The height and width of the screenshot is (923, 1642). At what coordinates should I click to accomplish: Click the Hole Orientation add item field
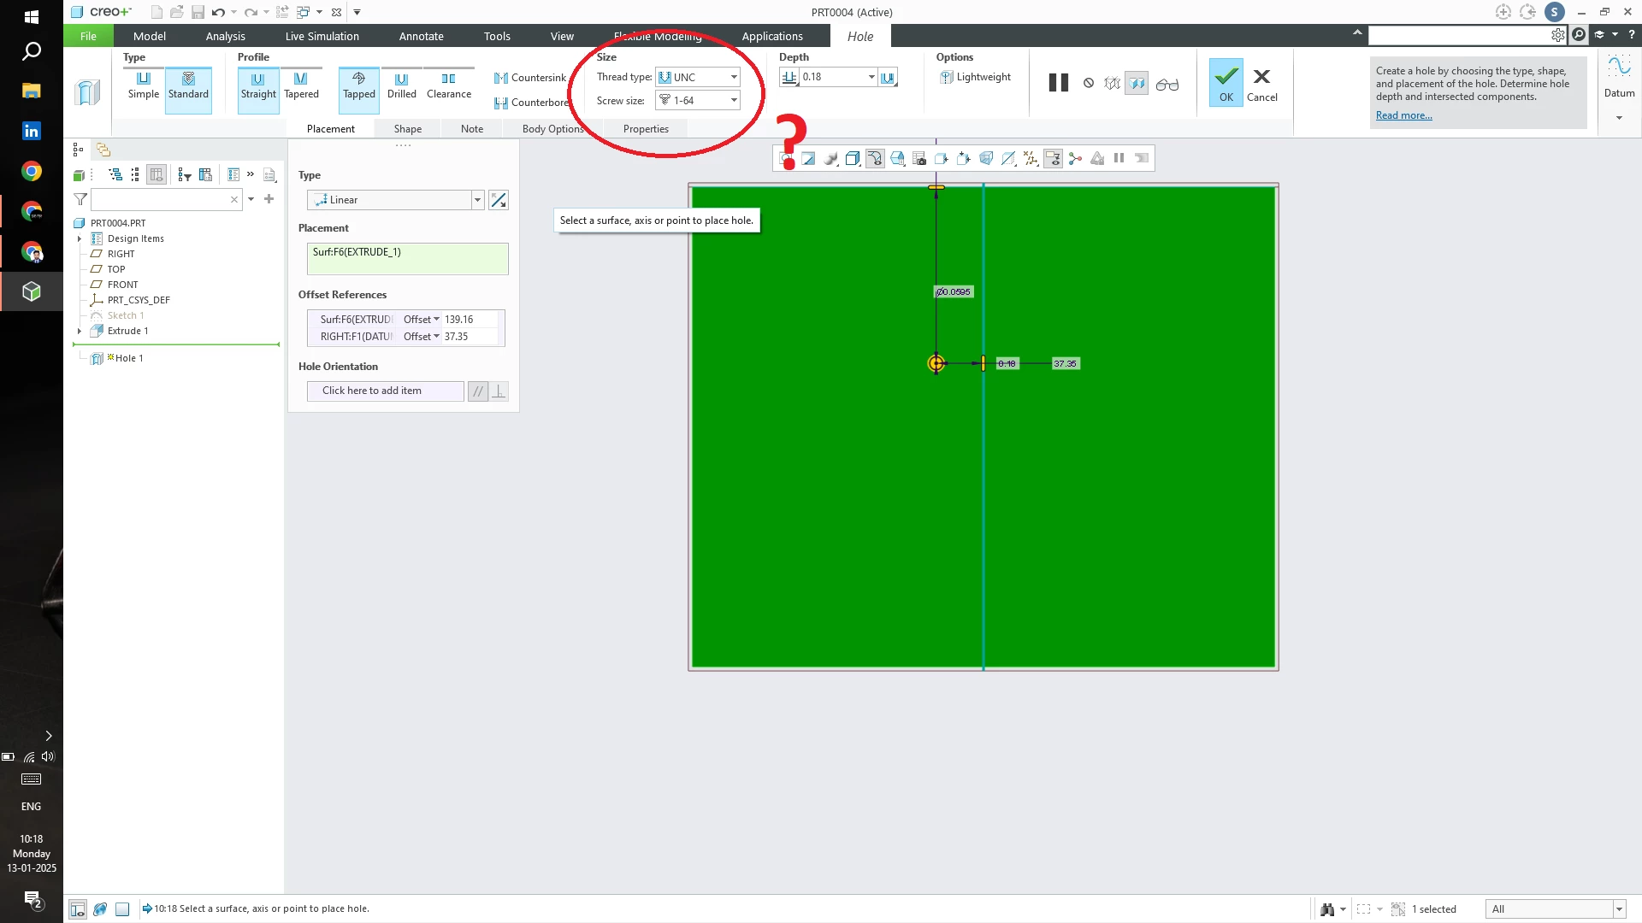pos(385,391)
